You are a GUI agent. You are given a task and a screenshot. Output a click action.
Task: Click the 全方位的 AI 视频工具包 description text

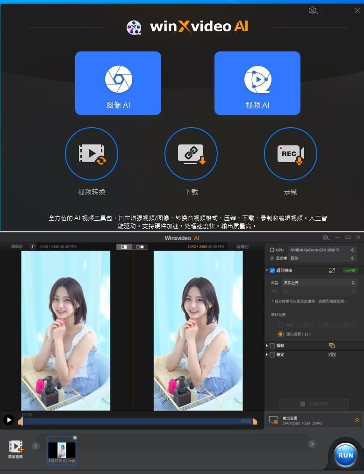(187, 222)
